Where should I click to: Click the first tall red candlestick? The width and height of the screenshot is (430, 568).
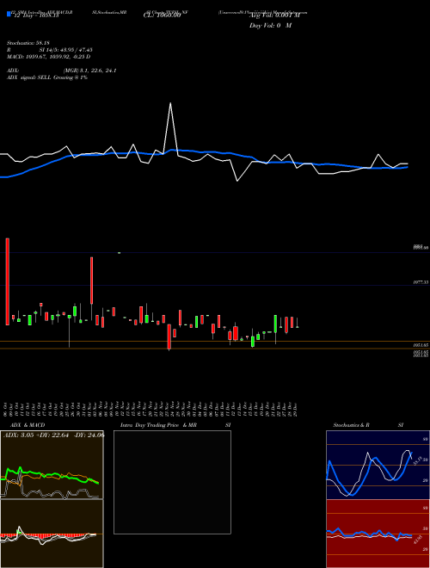[x=8, y=281]
